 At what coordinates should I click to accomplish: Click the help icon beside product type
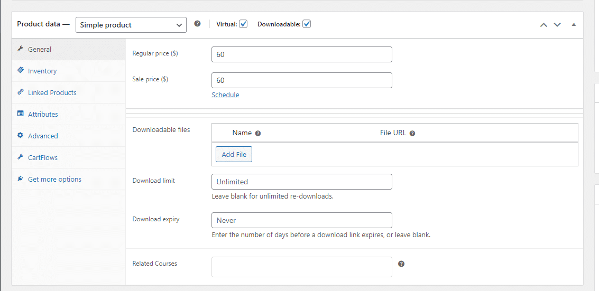tap(197, 24)
